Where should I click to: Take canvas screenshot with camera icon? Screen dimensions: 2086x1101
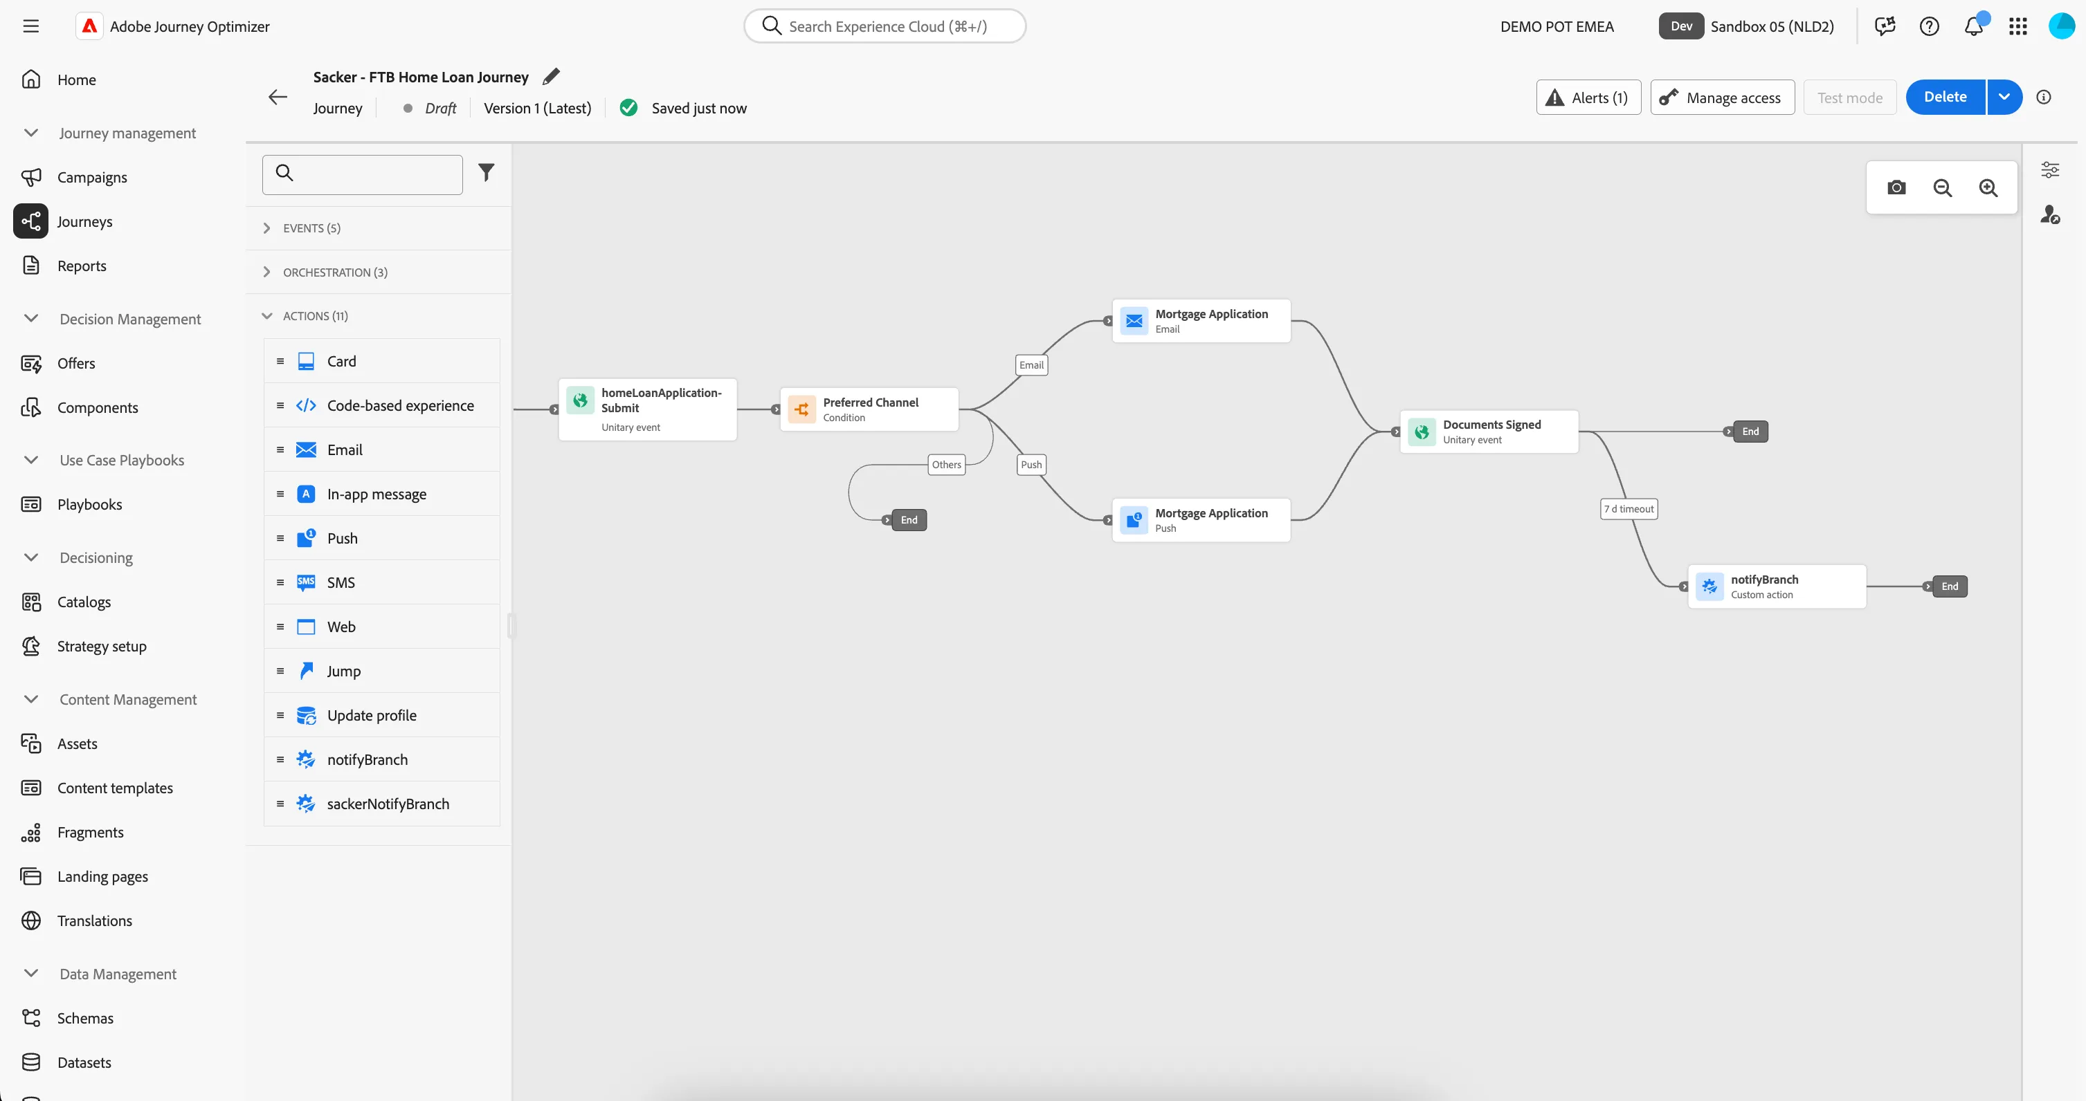[1896, 187]
